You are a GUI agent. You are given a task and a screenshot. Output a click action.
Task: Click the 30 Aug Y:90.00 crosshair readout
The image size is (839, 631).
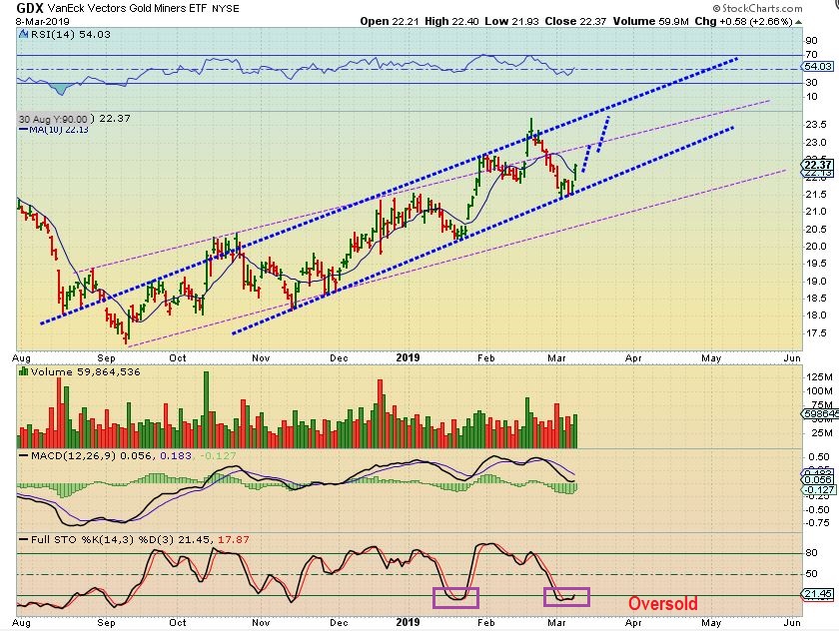point(53,119)
